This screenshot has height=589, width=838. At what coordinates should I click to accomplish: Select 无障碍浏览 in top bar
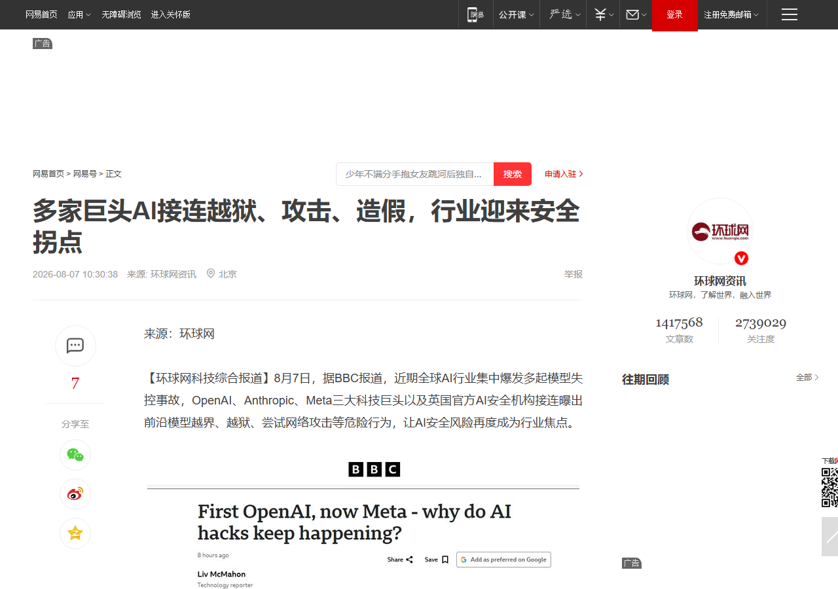[121, 14]
